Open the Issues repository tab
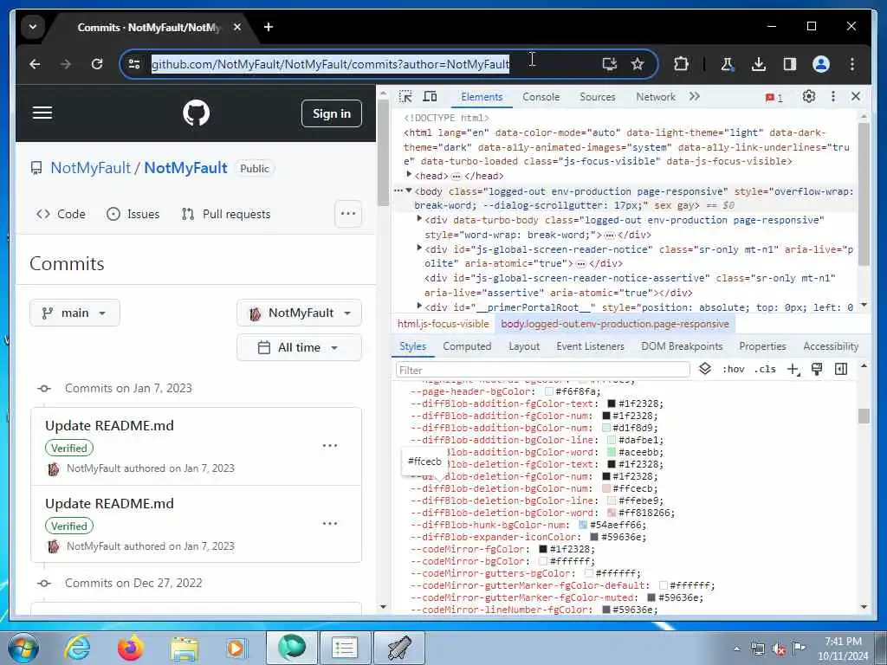The width and height of the screenshot is (887, 665). [133, 214]
